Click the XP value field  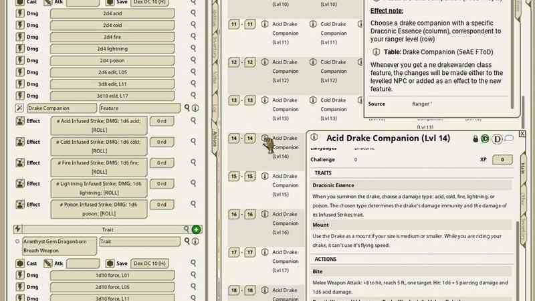pos(502,160)
